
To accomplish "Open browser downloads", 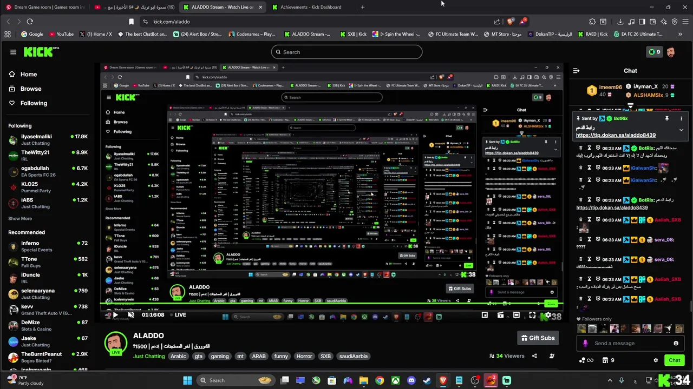I will pyautogui.click(x=620, y=22).
